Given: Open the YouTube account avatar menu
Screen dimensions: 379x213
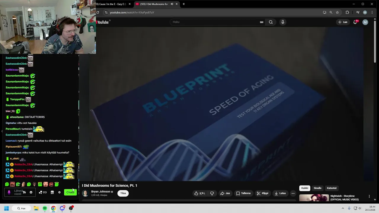Looking at the screenshot, I should 365,22.
